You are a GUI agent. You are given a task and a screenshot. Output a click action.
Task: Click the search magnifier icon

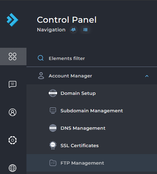(41, 58)
